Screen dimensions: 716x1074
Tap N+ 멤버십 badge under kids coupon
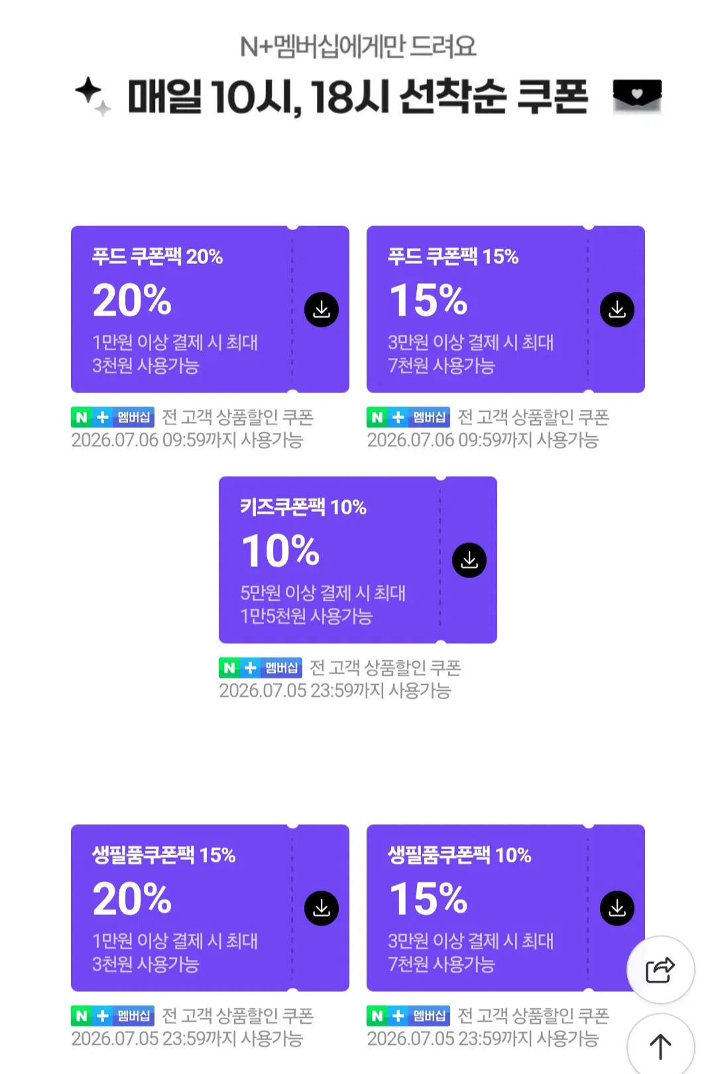[261, 668]
